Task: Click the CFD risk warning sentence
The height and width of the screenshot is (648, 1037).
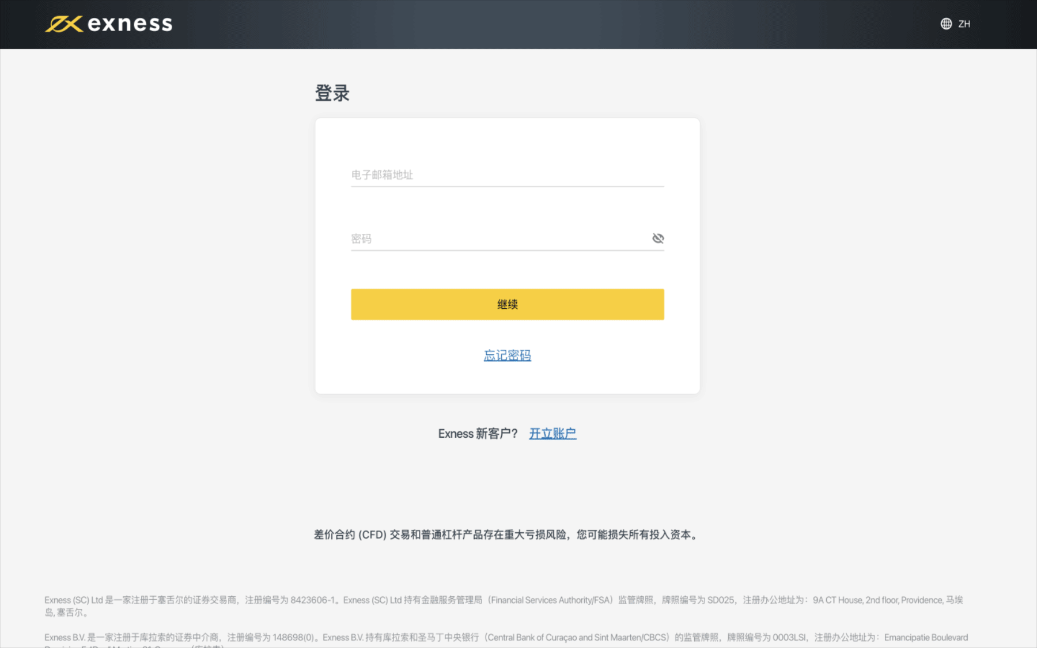Action: 507,535
